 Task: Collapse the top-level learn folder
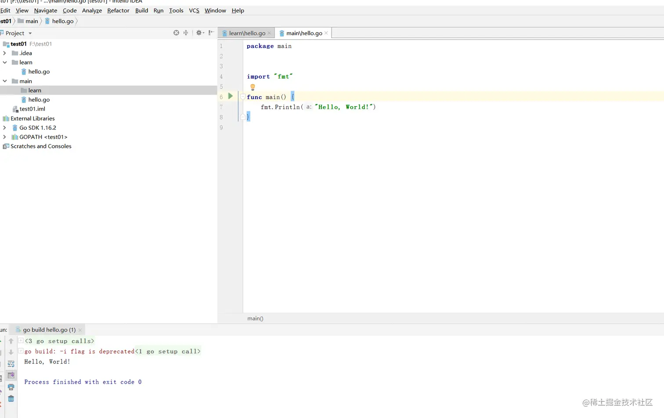[5, 62]
